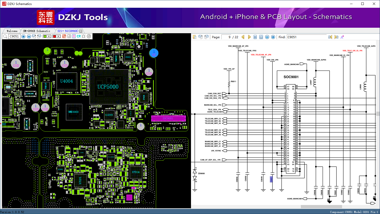Zoom out the schematic view
The height and width of the screenshot is (214, 380).
267,37
